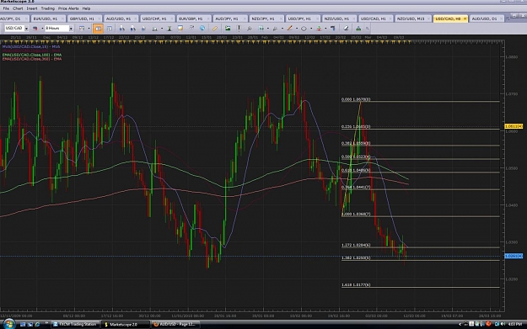Viewport: 527px width, 329px height.
Task: Click the 1.272 Fibonacci level label
Action: 356,245
